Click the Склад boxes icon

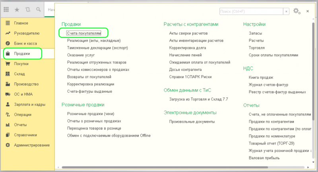pyautogui.click(x=8, y=74)
